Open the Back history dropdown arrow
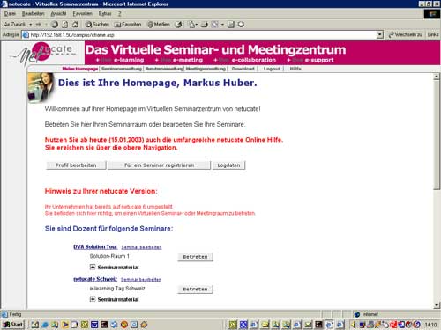Viewport: 441px width, 330px height. point(30,25)
